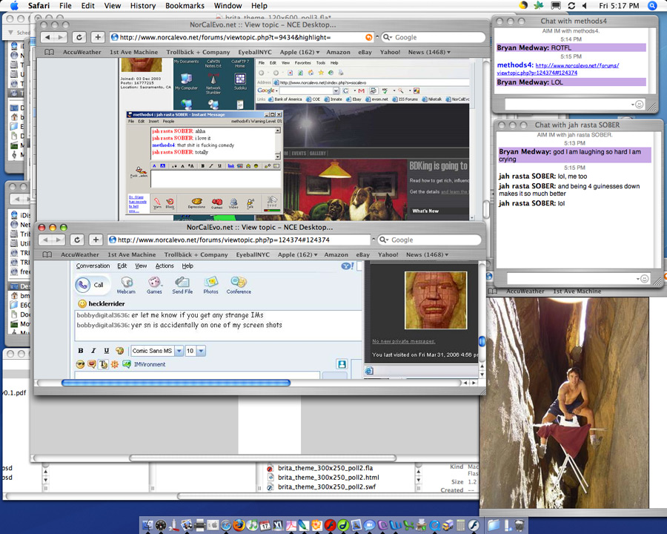Screen dimensions: 667x534
Task: Open the Comic Sans MS font dropdown
Action: (x=179, y=351)
